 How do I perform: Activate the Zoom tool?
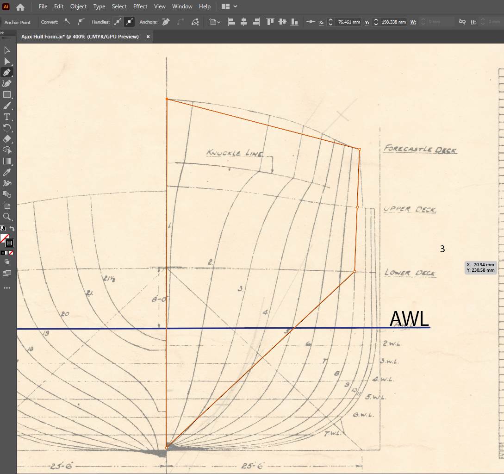tap(7, 217)
